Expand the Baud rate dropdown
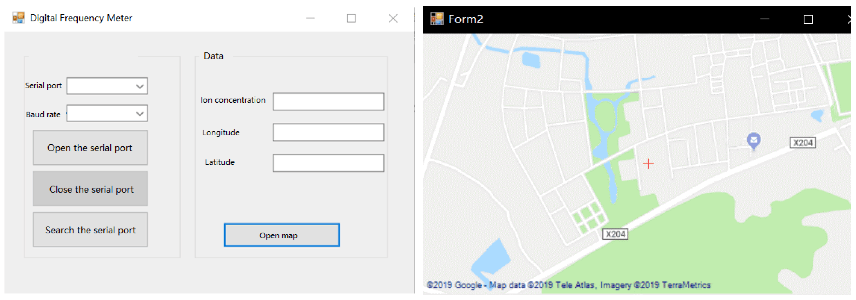856x300 pixels. 140,114
